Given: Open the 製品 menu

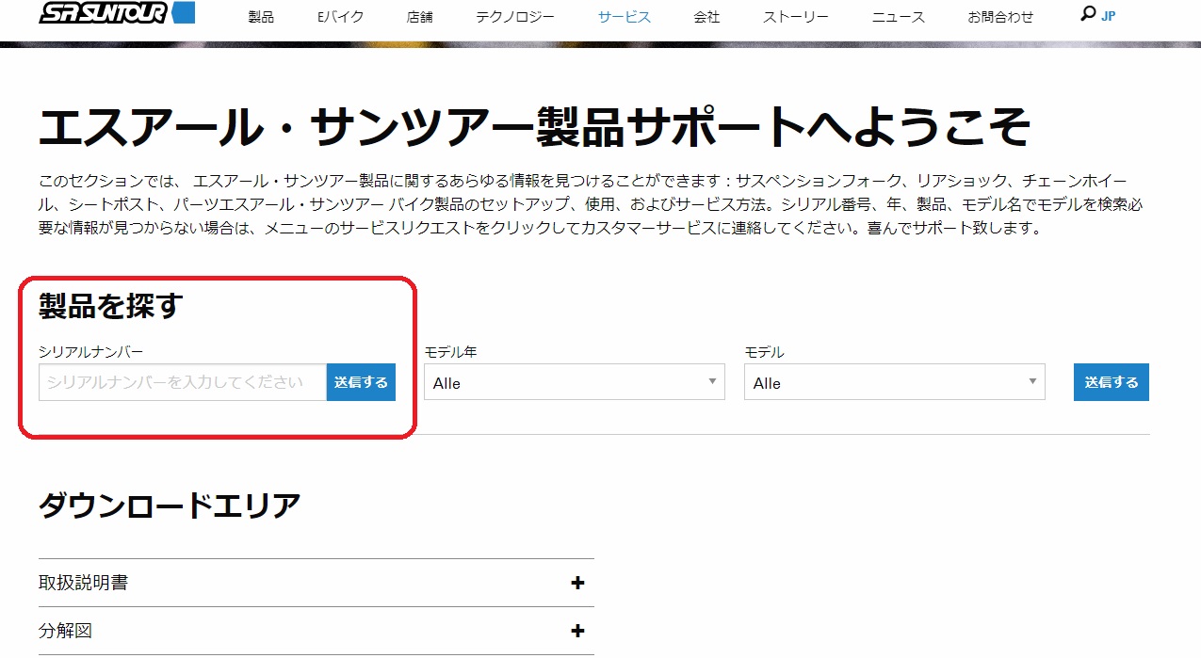Looking at the screenshot, I should 261,17.
